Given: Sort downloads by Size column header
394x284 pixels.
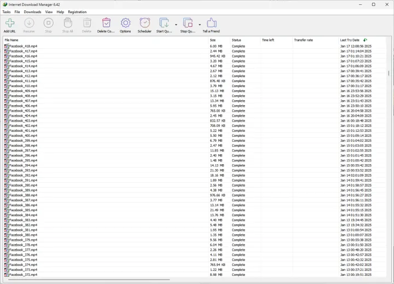Looking at the screenshot, I should coord(213,40).
